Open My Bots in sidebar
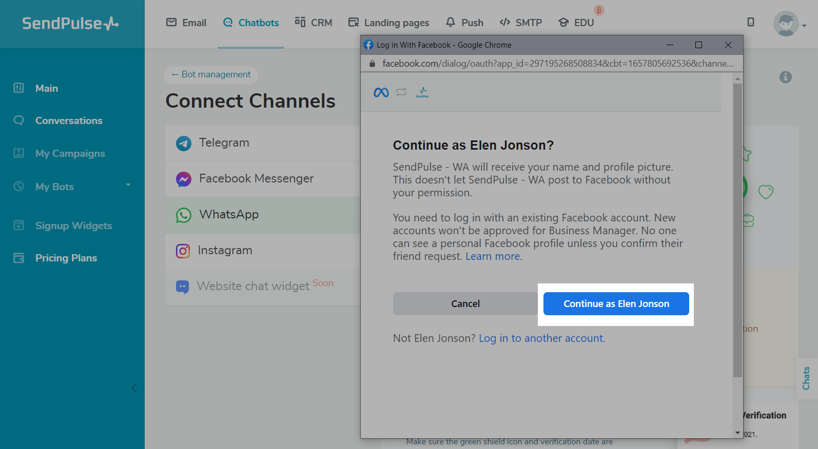Screen dimensions: 818x449 [x=54, y=187]
